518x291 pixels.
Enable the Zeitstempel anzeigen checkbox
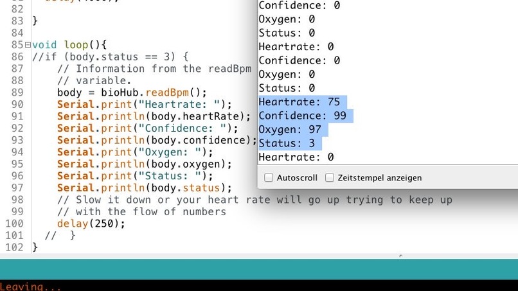pos(329,178)
